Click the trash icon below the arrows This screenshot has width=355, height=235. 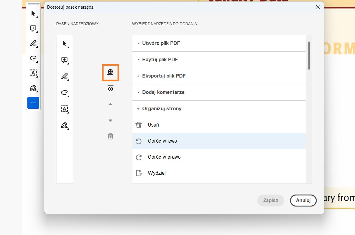(110, 136)
